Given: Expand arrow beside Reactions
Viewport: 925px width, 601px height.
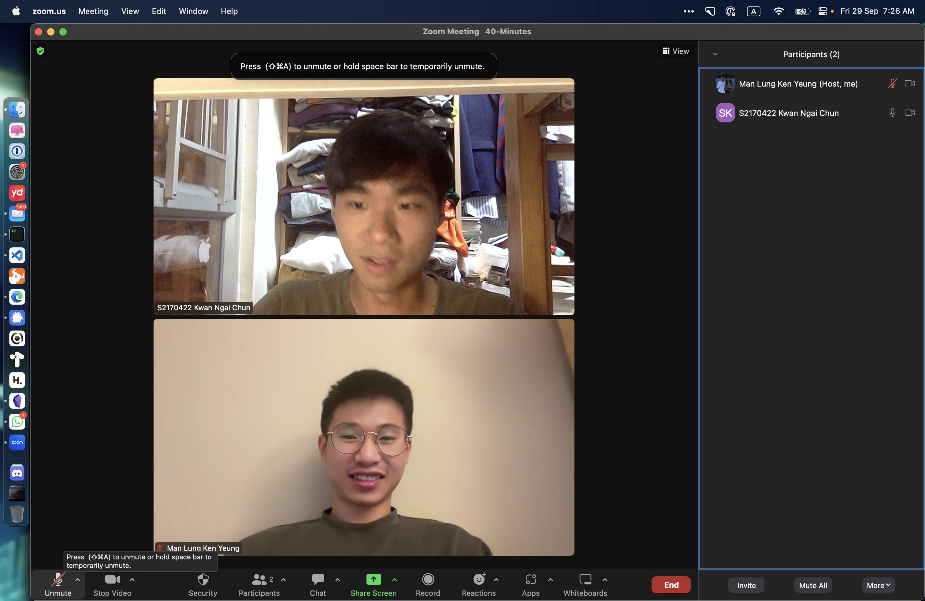Looking at the screenshot, I should [496, 580].
